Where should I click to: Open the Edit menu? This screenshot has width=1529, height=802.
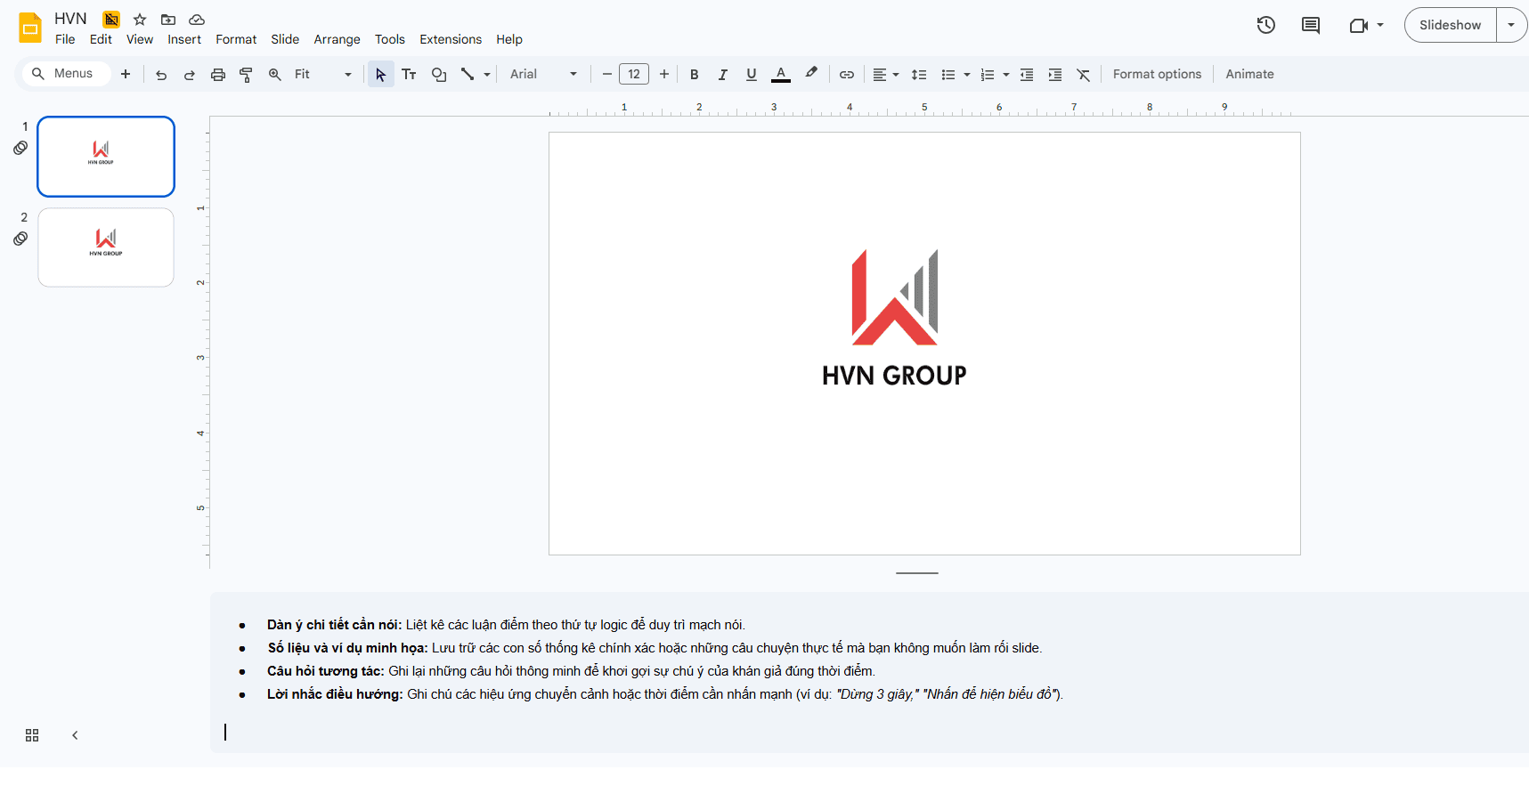pyautogui.click(x=101, y=39)
